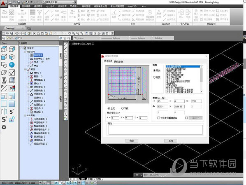Switch to the 荷载参数 tab in dialog
Screen dimensions: 246x185
click(x=118, y=61)
